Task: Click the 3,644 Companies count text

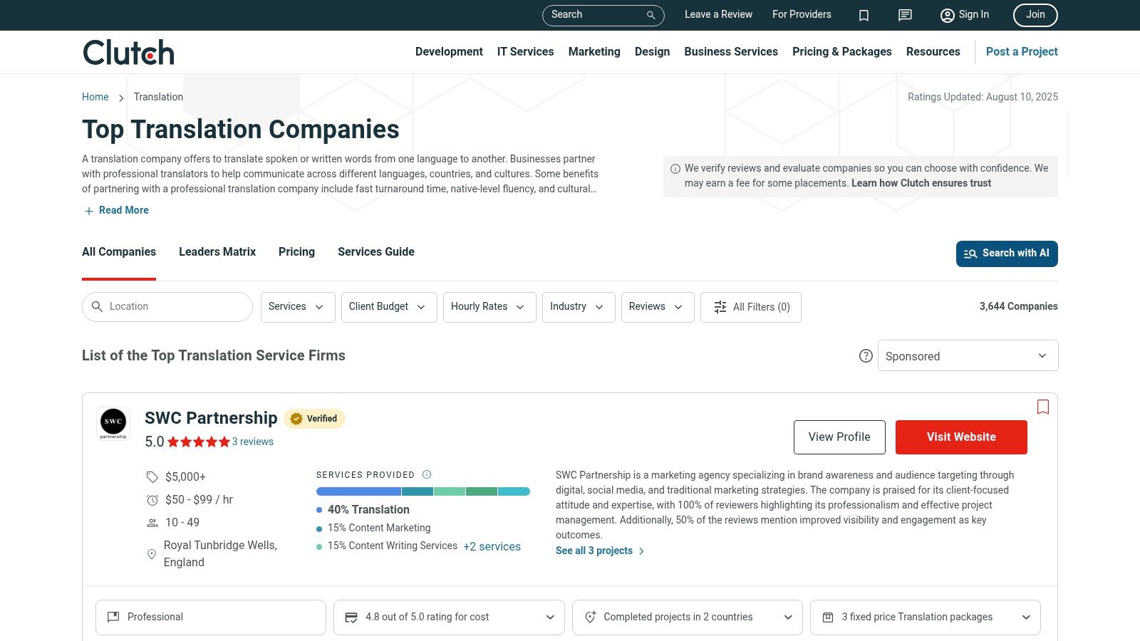Action: [1018, 307]
